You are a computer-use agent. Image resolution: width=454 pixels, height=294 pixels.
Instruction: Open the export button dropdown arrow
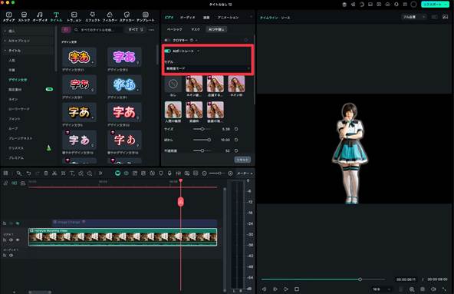pos(446,5)
